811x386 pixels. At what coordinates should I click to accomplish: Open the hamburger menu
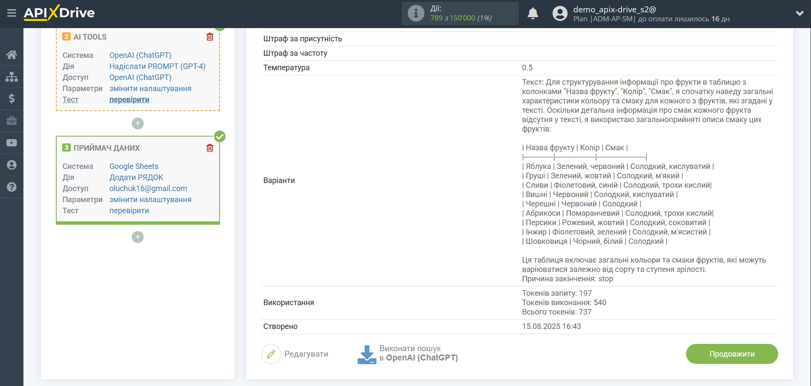12,13
